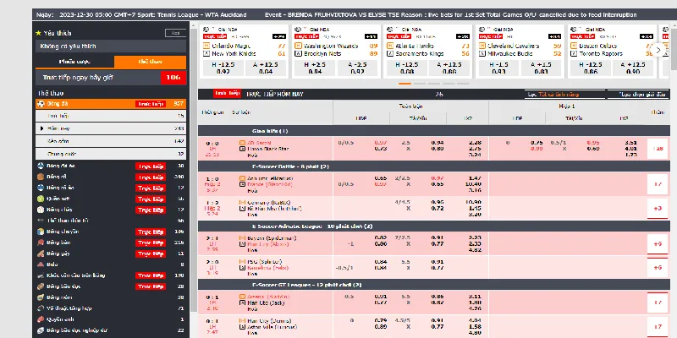Select the Bóng ném handball icon

(x=41, y=297)
